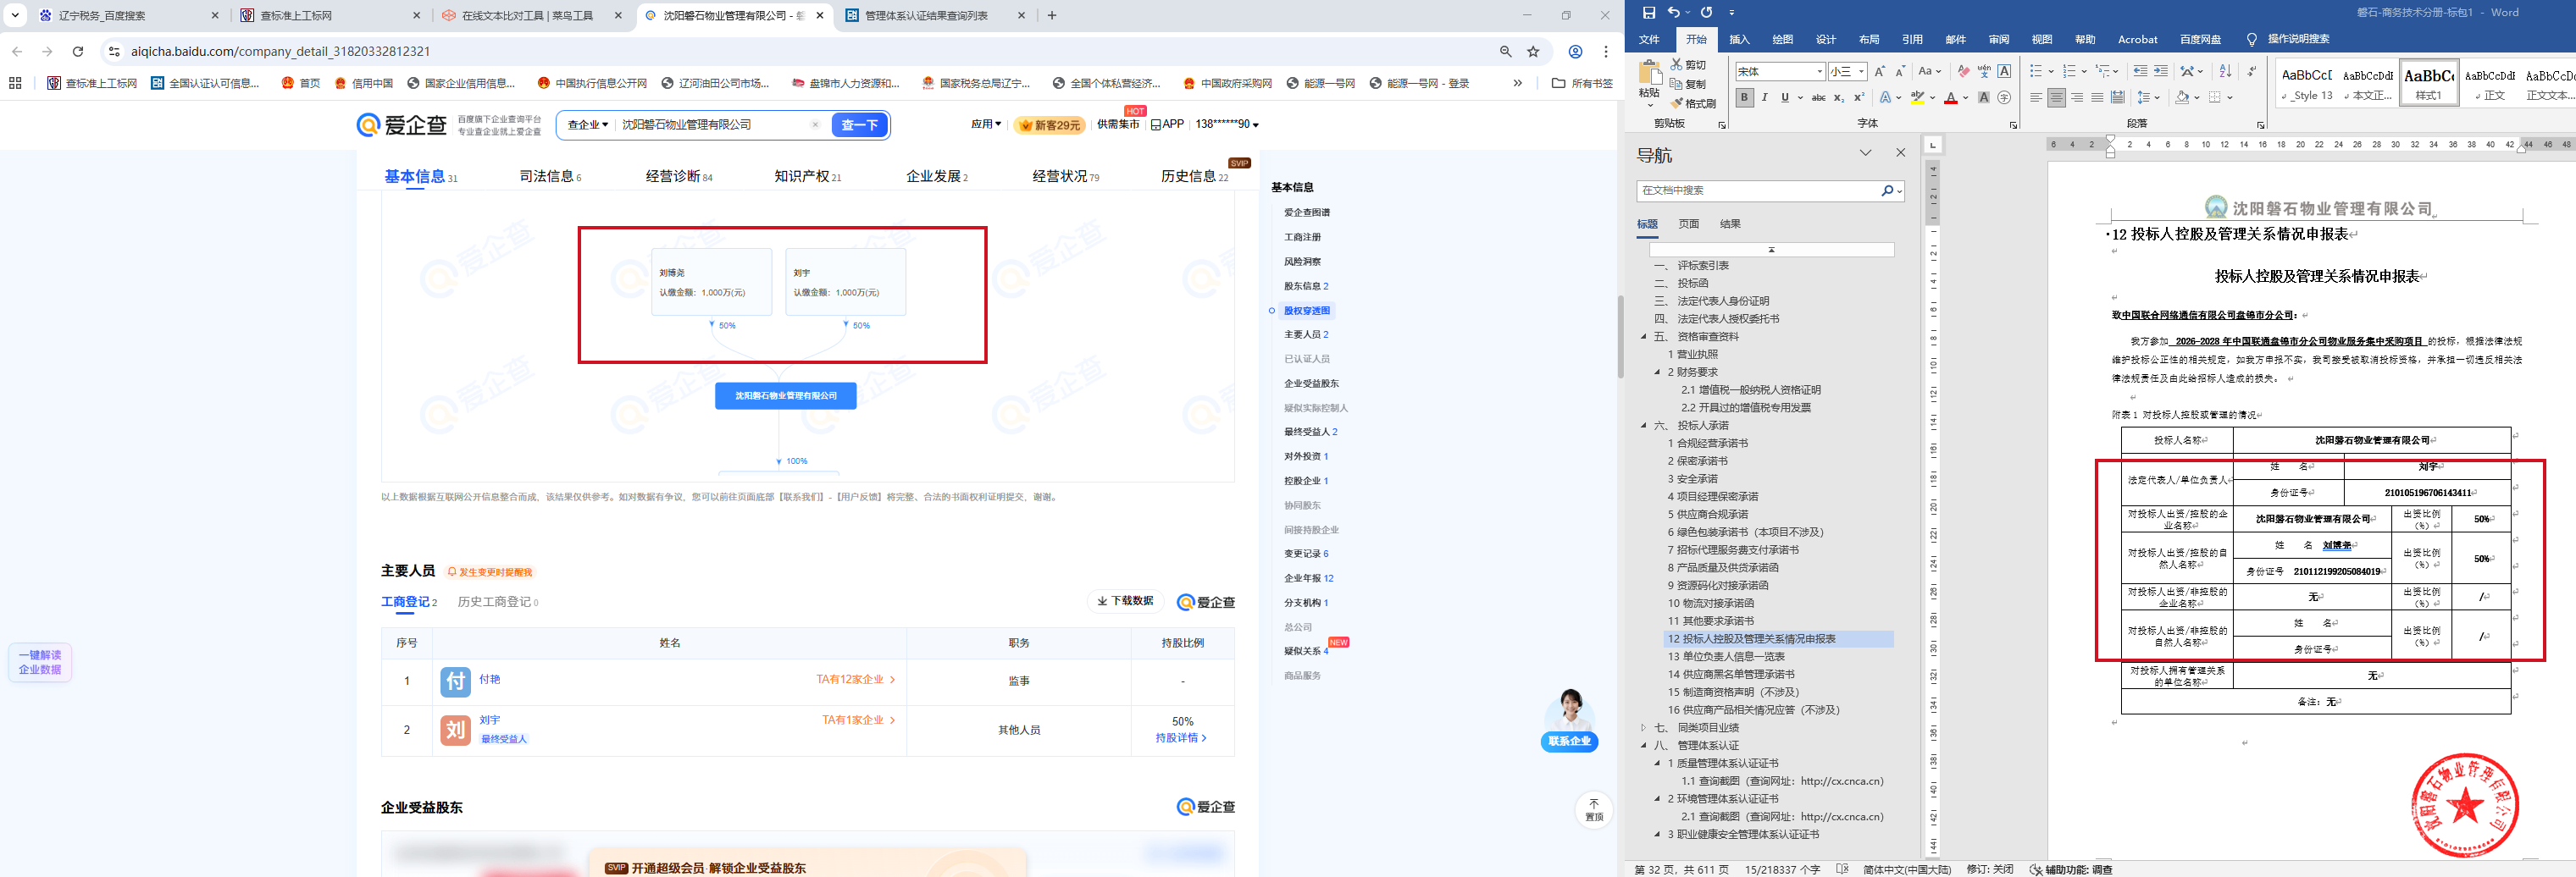Open 付艳 person link
This screenshot has height=877, width=2576.
(489, 679)
